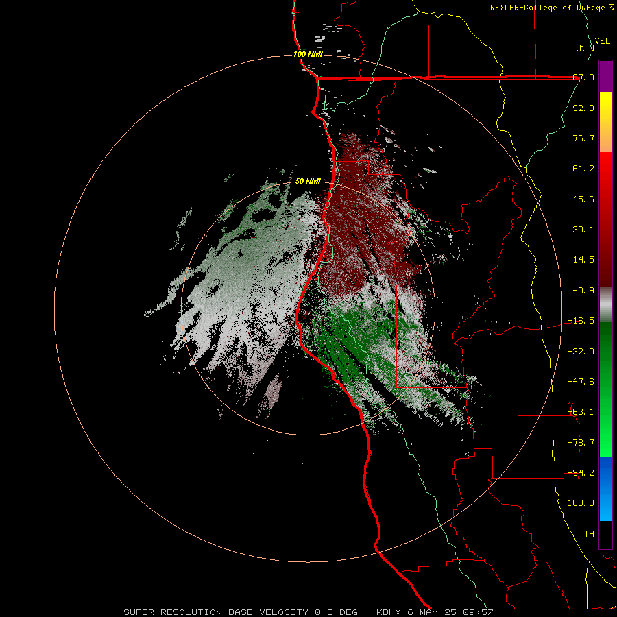Click the 30.1 value on the velocity scale
Image resolution: width=617 pixels, height=617 pixels.
583,230
